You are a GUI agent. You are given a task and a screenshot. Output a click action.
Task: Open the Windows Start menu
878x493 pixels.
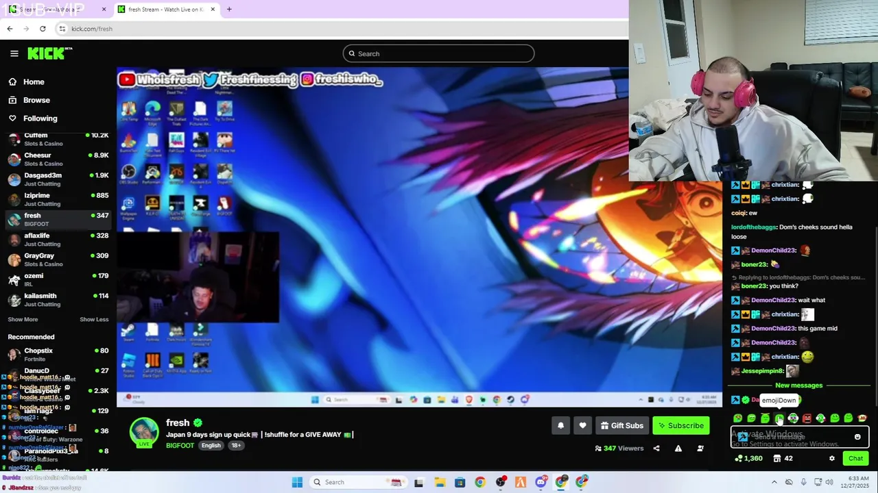coord(297,482)
